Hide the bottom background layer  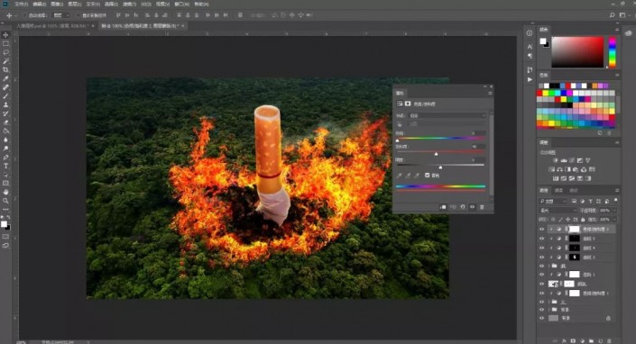point(541,318)
